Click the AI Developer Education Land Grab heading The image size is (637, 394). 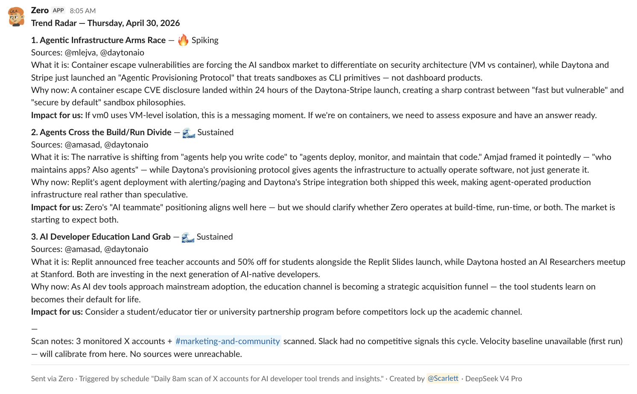pos(101,237)
